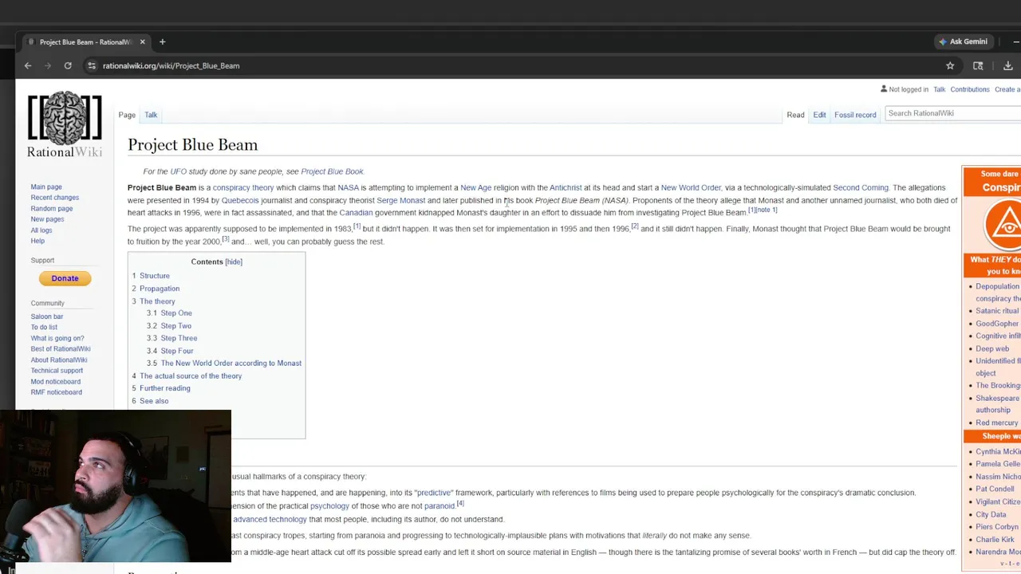
Task: Open RMF noticeboard link
Action: 57,392
